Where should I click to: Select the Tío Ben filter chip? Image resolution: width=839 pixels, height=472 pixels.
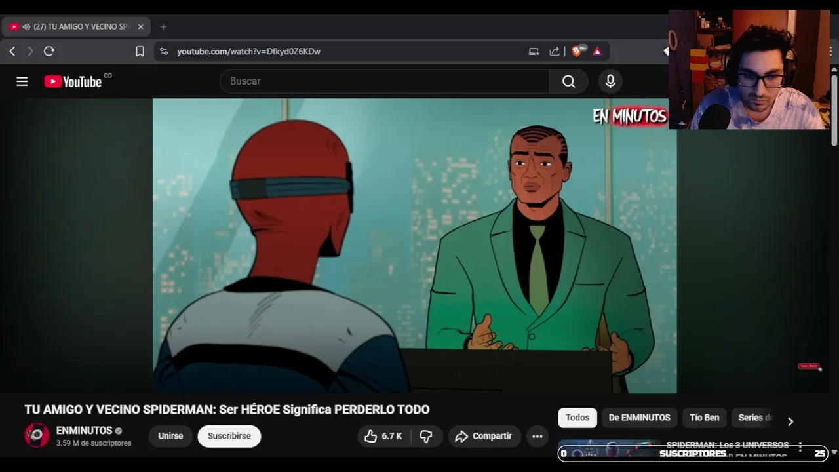click(x=705, y=418)
